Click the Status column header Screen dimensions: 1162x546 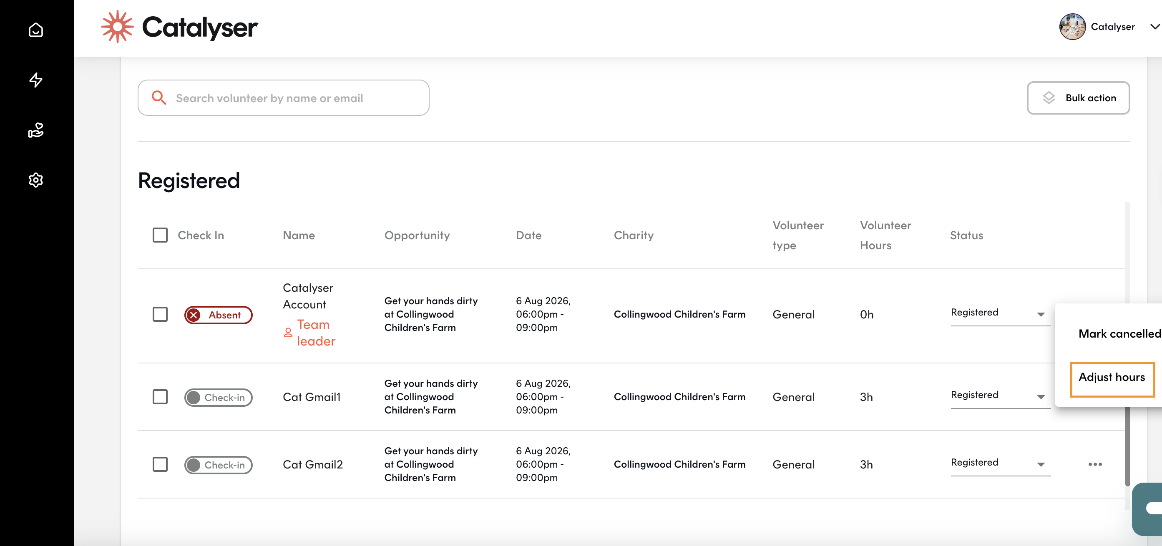(x=967, y=235)
